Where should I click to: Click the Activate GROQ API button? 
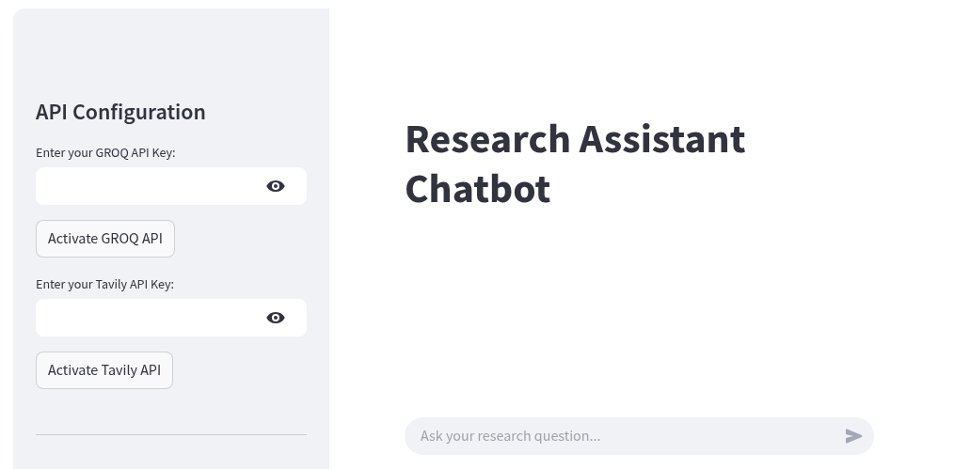tap(105, 239)
